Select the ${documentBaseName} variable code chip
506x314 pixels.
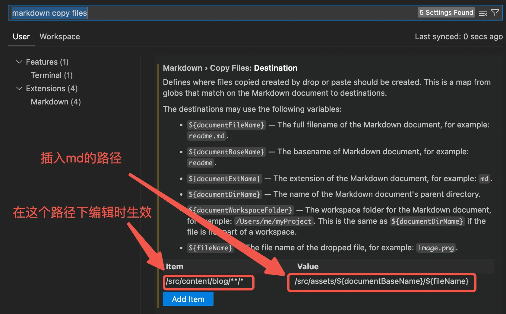click(226, 152)
